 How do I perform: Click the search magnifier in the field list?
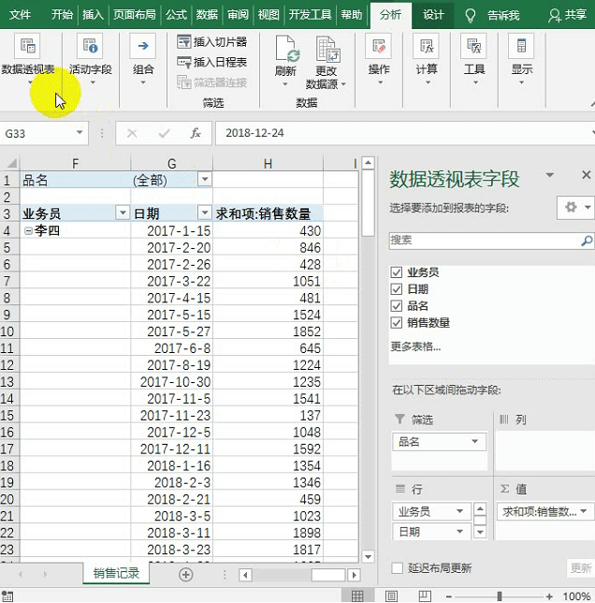point(587,241)
